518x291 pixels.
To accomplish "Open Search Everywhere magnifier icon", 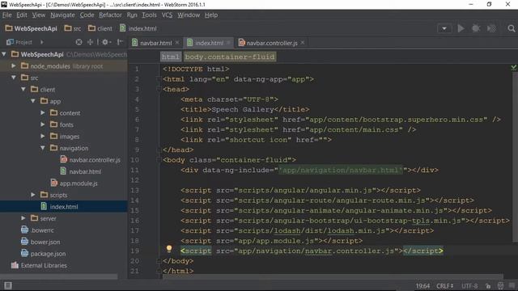I will coord(512,29).
